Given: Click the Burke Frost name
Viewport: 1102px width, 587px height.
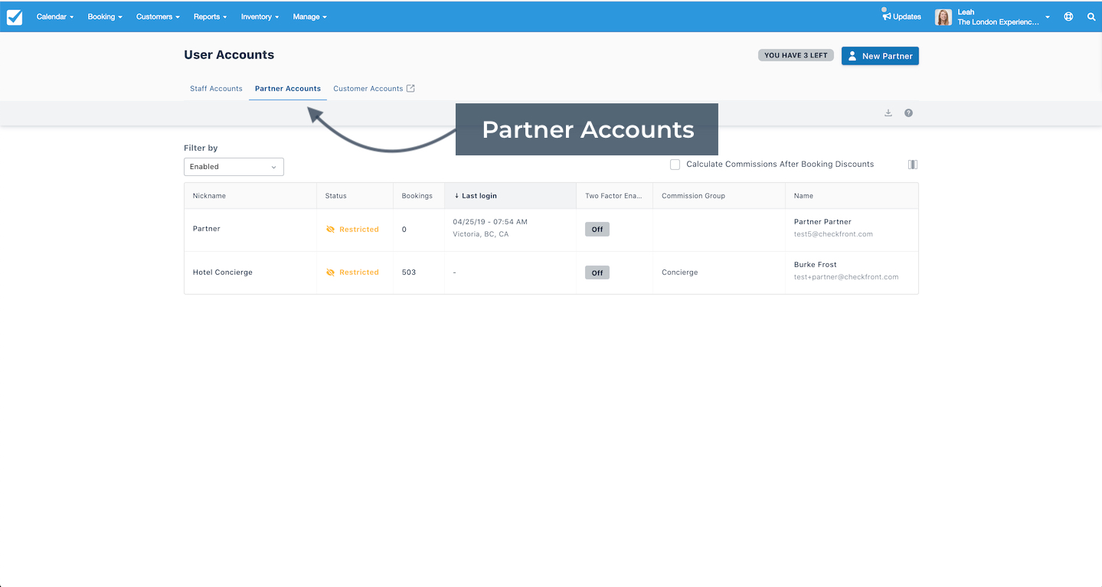Looking at the screenshot, I should point(816,265).
